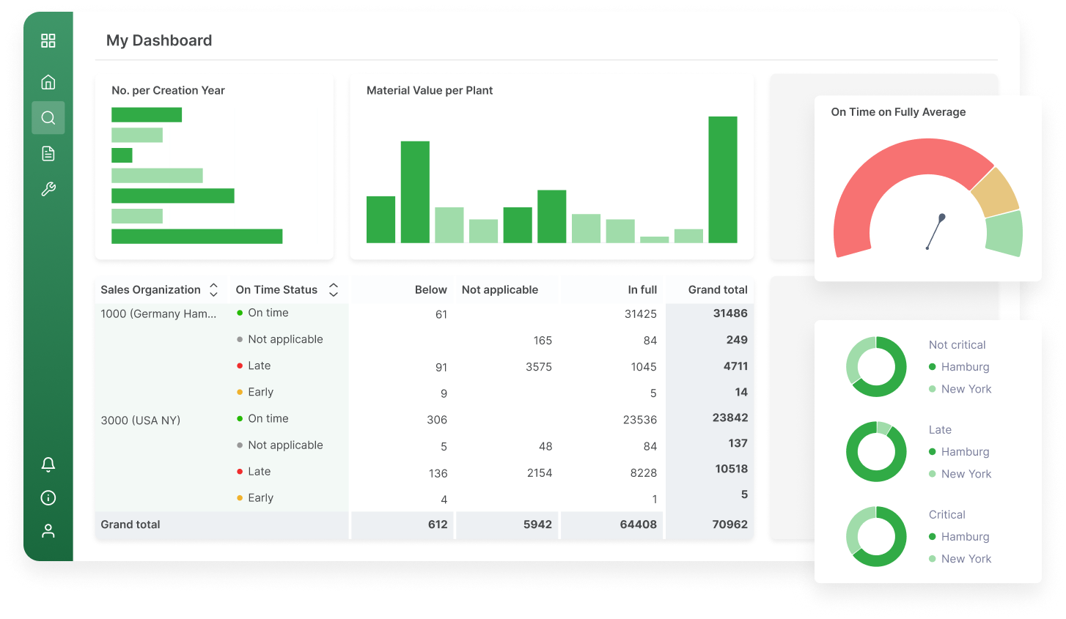Show notifications via bell icon
This screenshot has height=619, width=1066.
[48, 464]
